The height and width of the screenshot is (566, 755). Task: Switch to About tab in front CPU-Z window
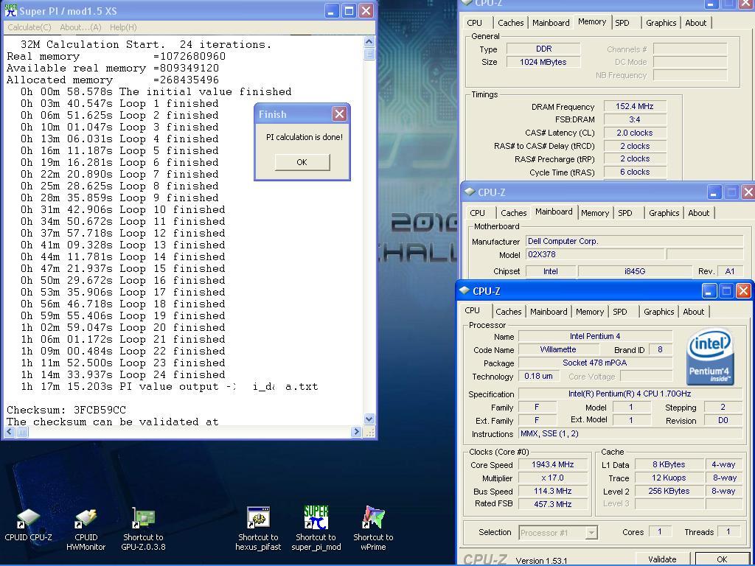[x=693, y=312]
